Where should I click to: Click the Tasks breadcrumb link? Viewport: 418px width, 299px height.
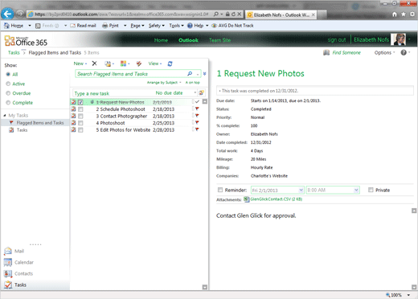tap(14, 52)
